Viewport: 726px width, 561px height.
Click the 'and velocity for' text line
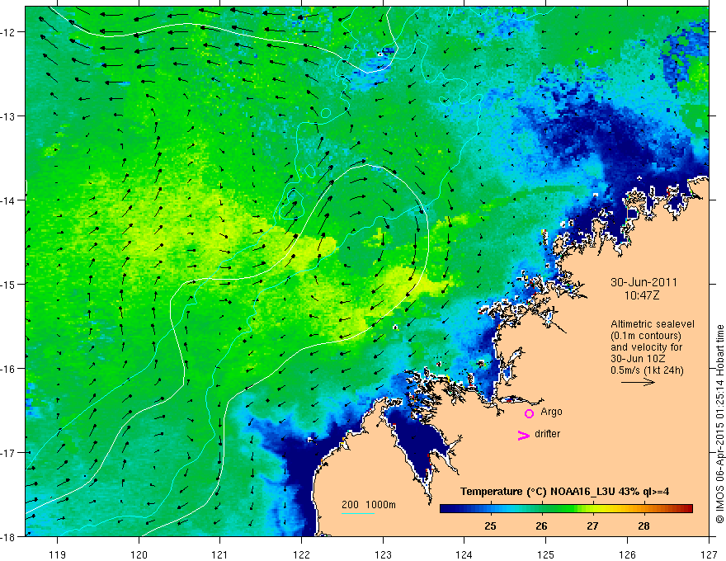[646, 347]
